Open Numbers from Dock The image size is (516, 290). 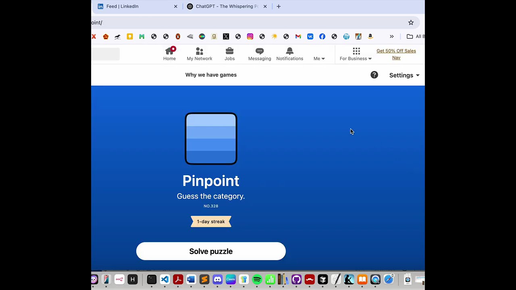tap(270, 280)
